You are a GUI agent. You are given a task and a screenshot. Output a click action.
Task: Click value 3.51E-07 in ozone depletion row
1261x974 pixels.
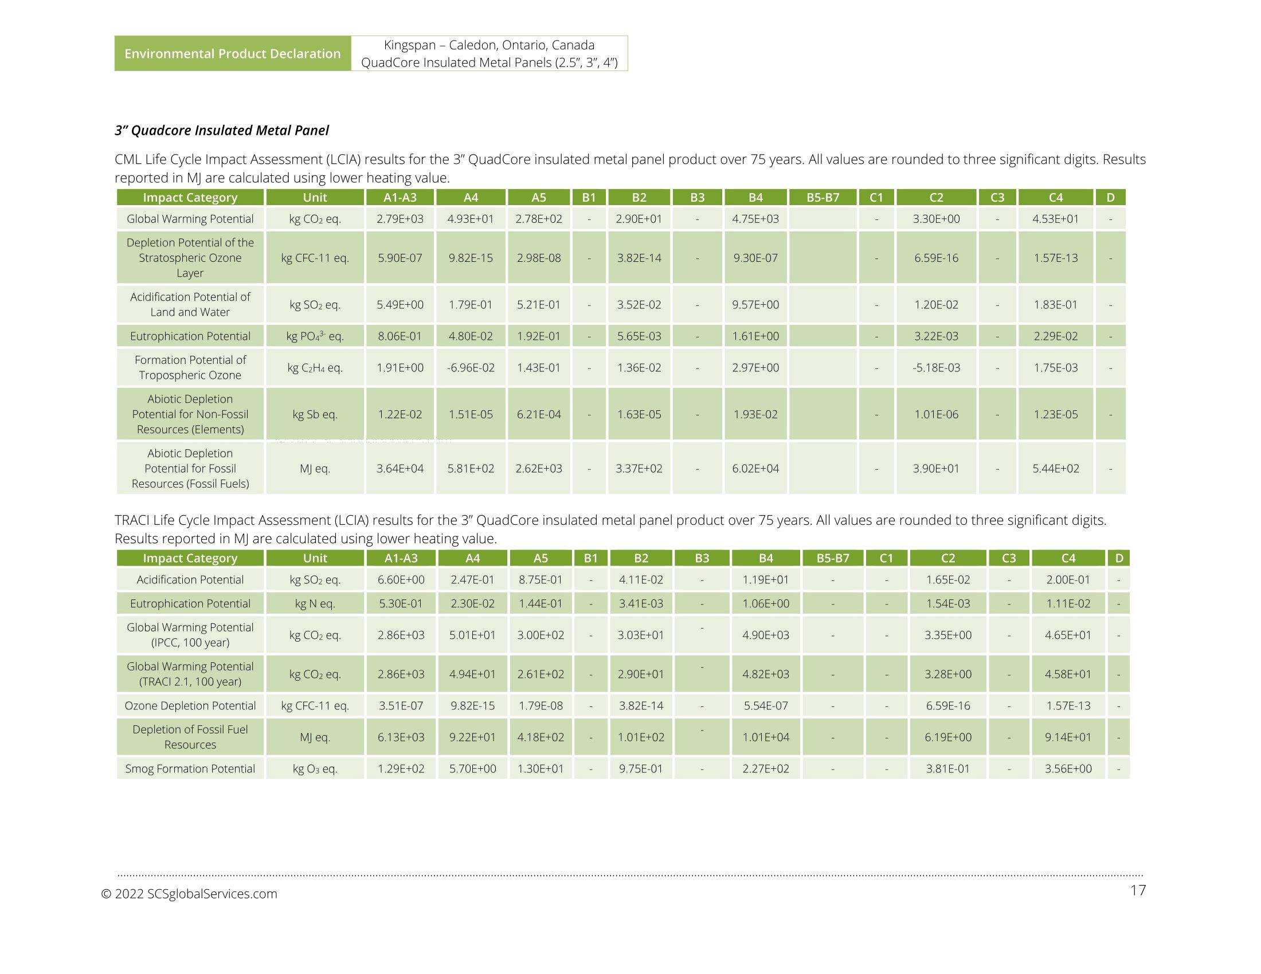[x=401, y=706]
